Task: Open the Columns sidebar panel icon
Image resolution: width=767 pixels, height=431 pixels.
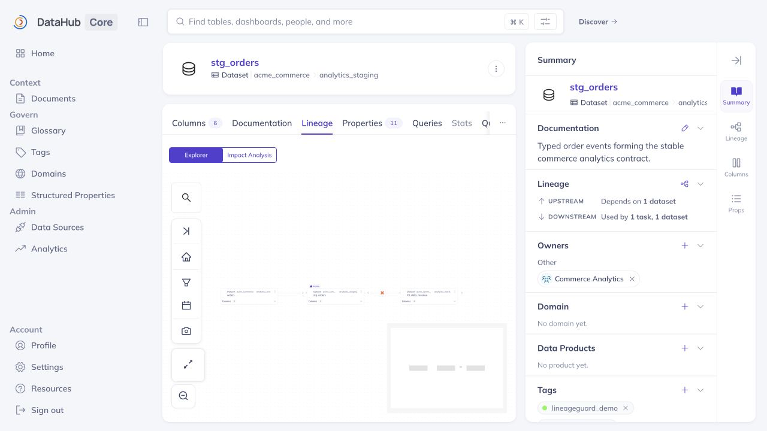Action: click(736, 168)
